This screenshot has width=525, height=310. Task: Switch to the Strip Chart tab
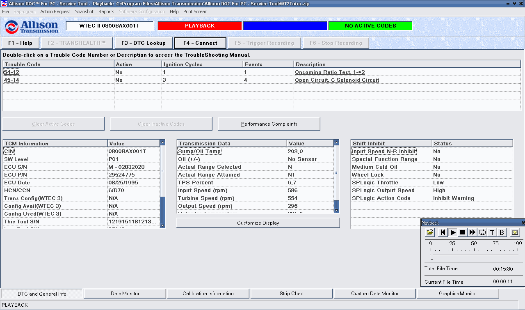pyautogui.click(x=292, y=294)
